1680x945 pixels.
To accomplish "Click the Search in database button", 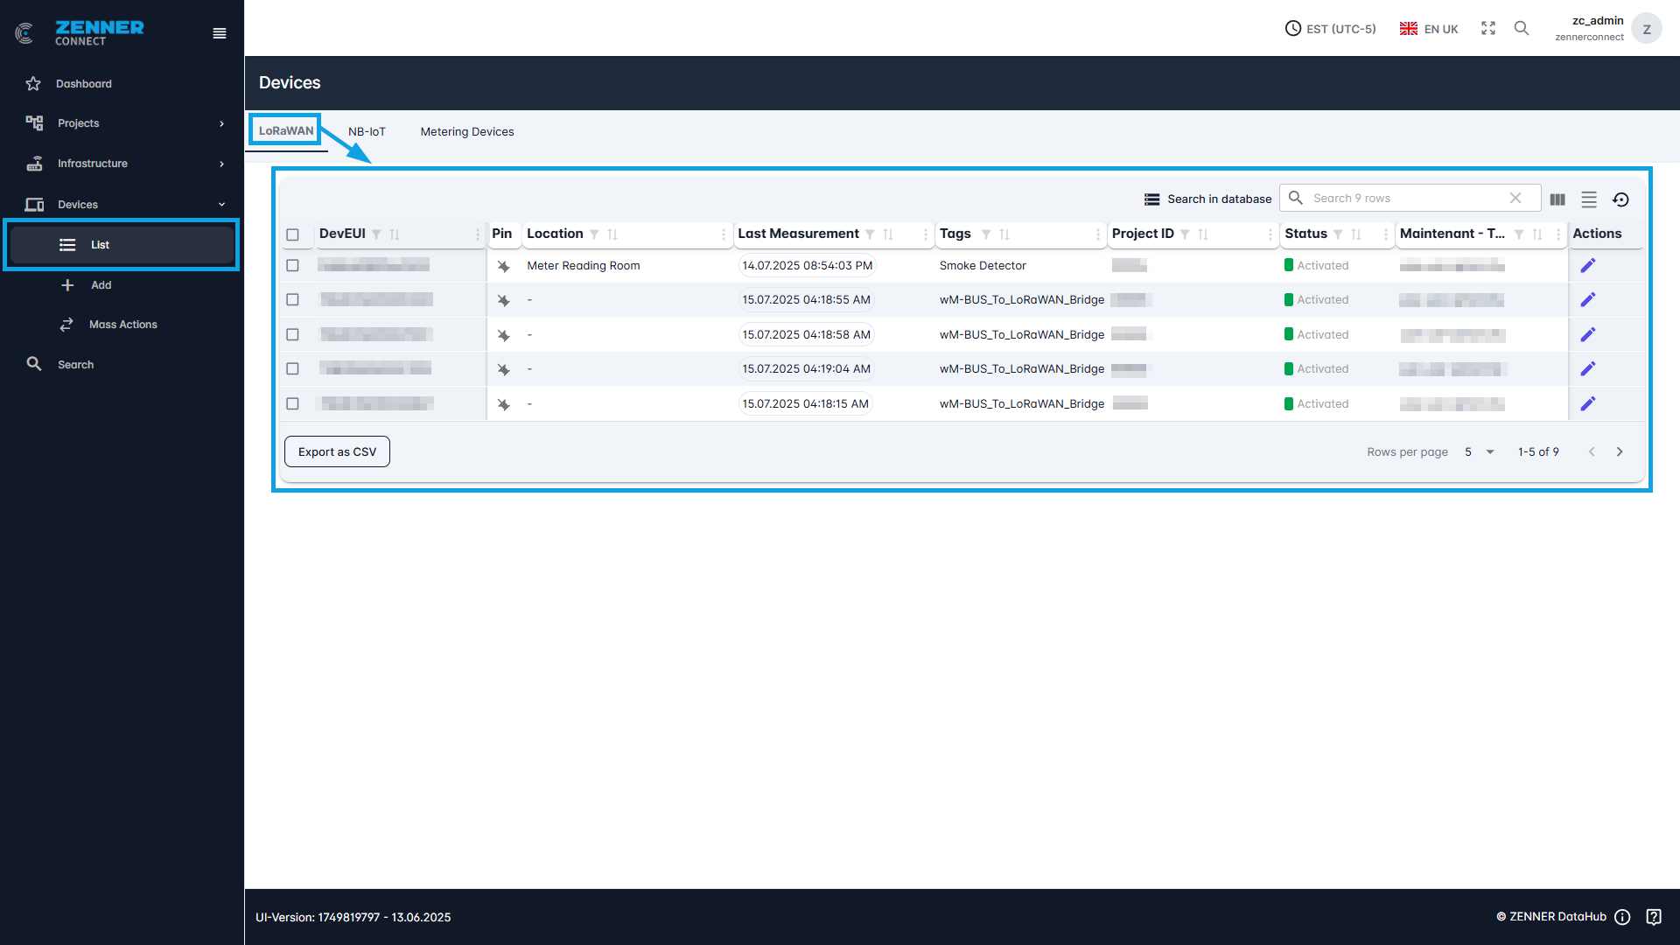I will 1207,199.
